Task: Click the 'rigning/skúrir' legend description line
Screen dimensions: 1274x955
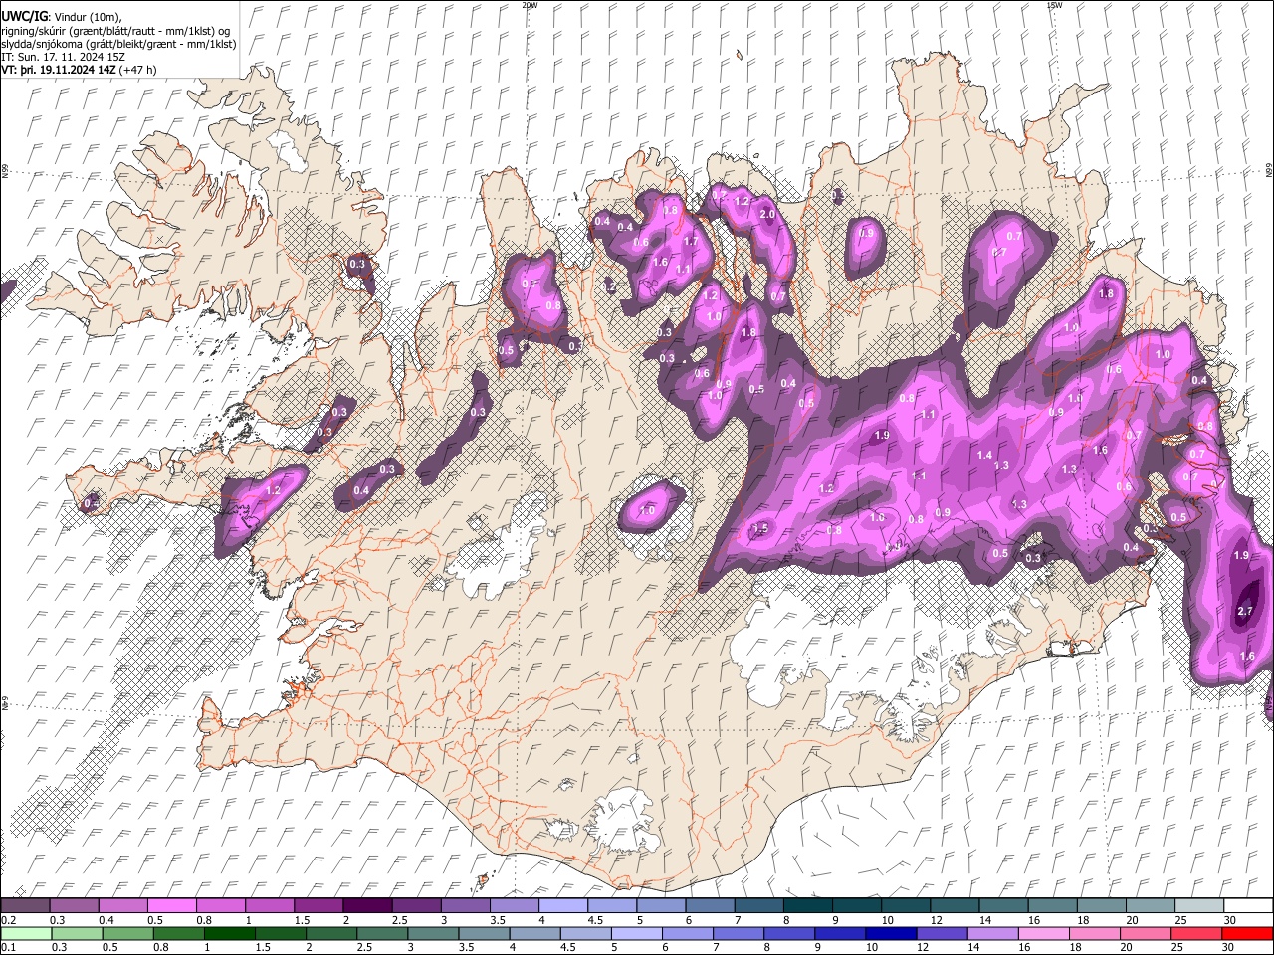Action: [115, 31]
